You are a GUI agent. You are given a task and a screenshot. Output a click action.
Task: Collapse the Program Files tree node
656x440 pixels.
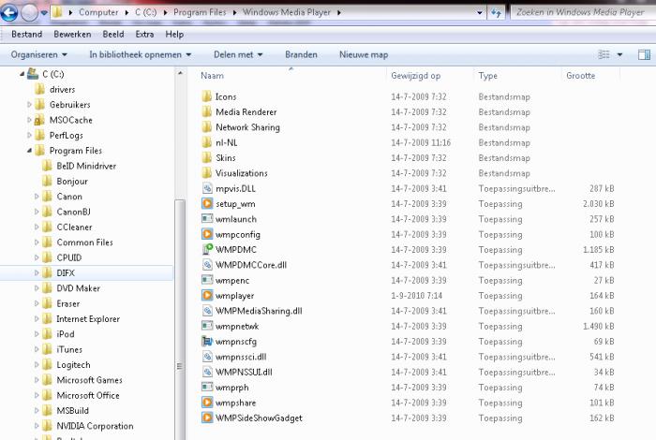coord(29,151)
